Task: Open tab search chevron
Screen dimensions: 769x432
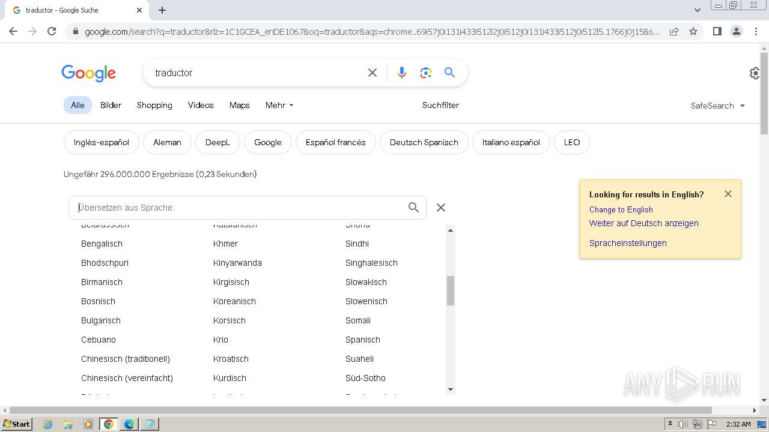Action: pos(697,10)
